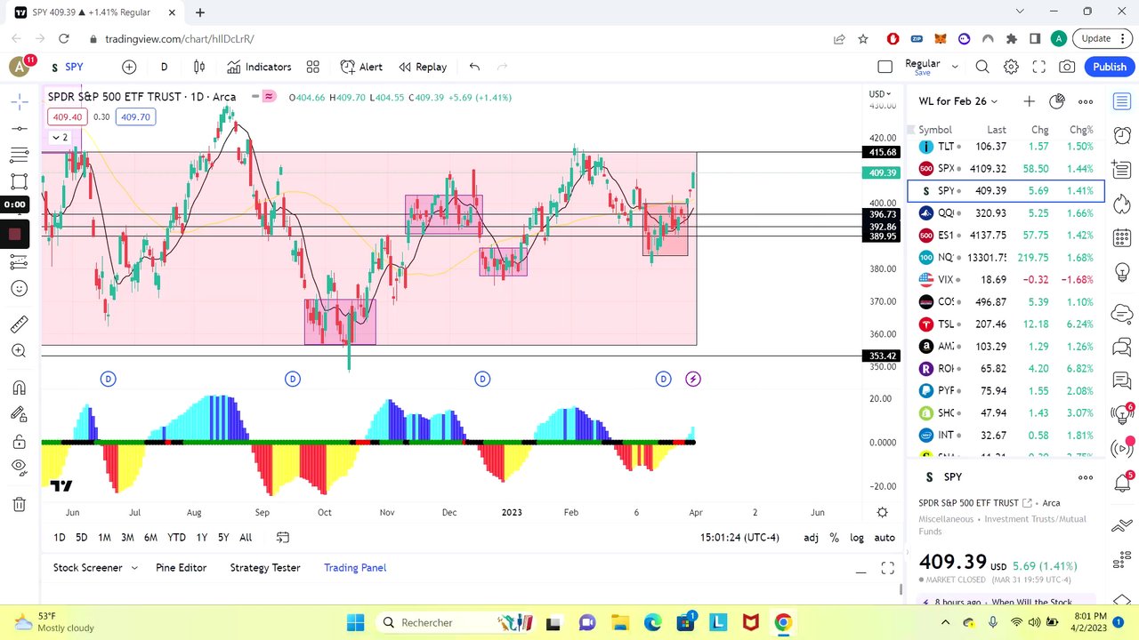
Task: Toggle adj price adjustment
Action: [x=811, y=537]
